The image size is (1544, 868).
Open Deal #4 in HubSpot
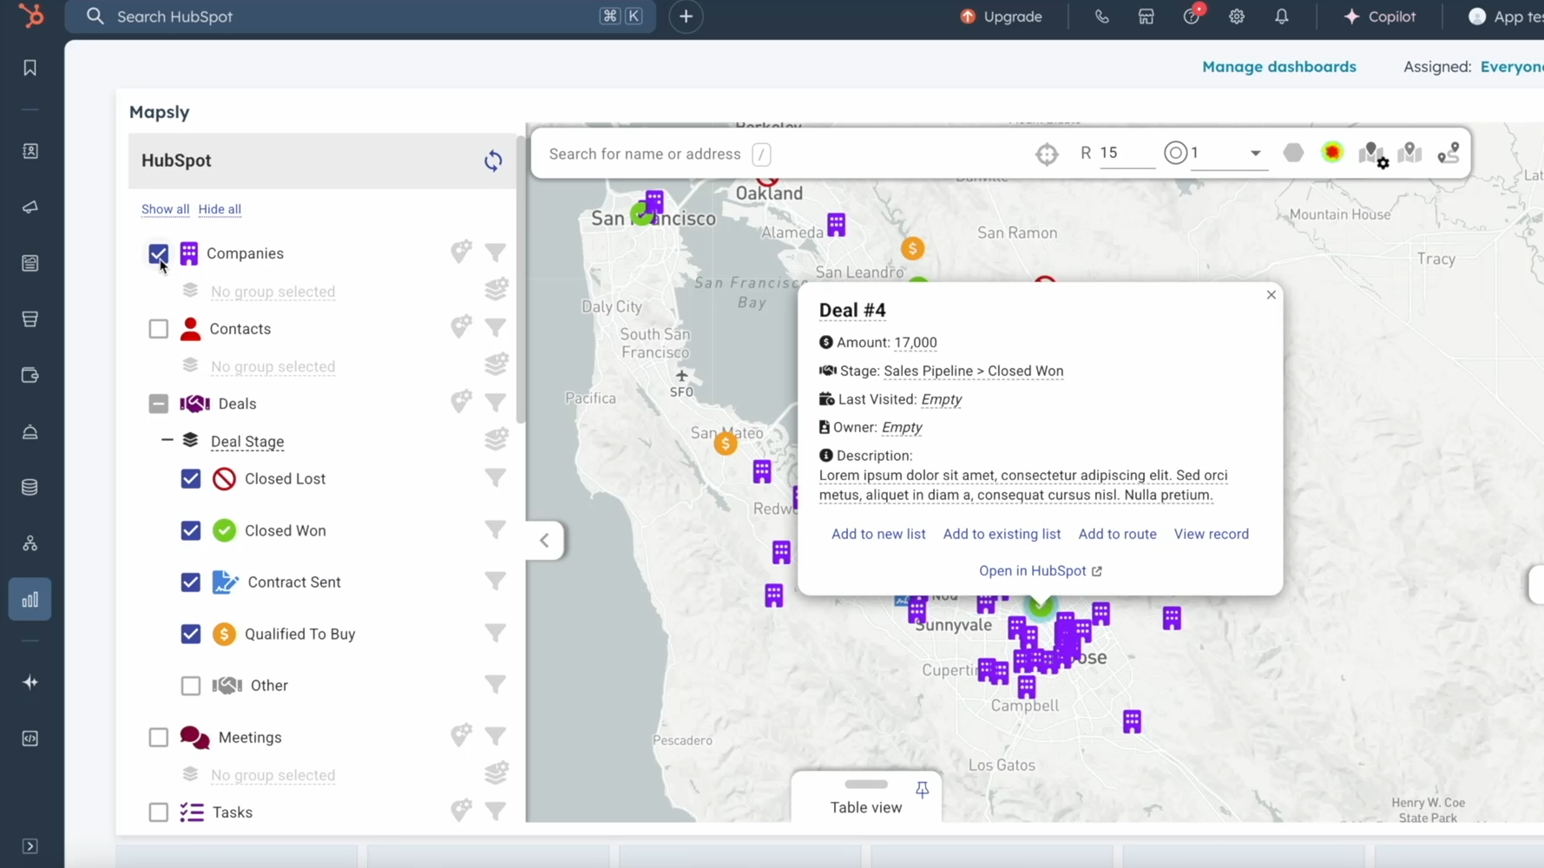1040,570
